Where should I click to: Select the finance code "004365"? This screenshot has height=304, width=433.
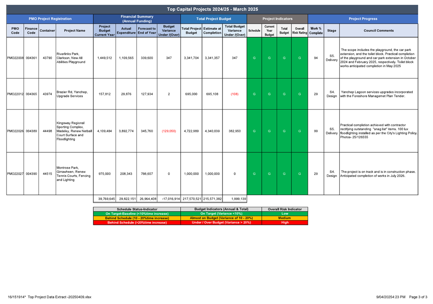(31, 94)
